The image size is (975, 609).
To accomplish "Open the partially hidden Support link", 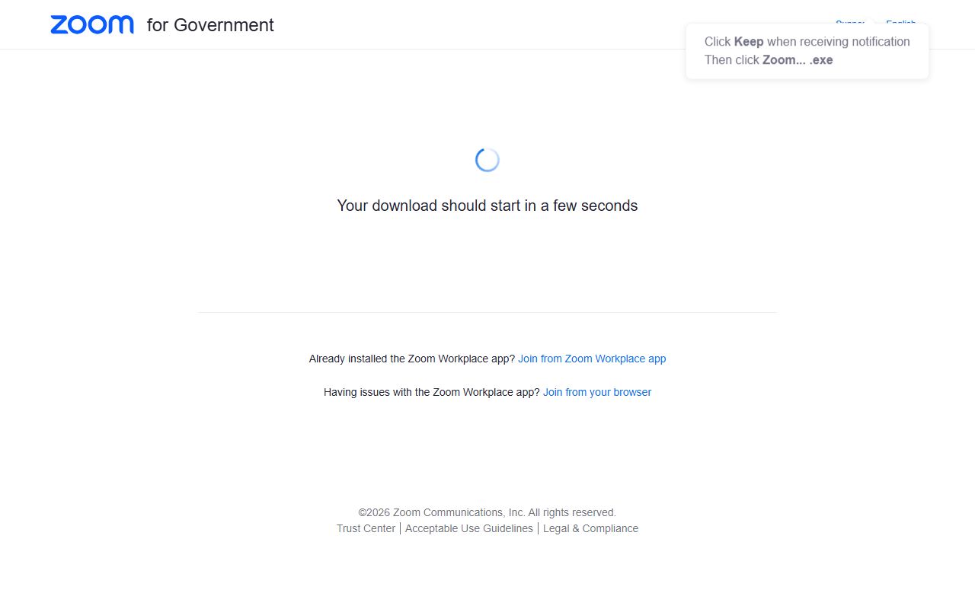I will click(850, 23).
